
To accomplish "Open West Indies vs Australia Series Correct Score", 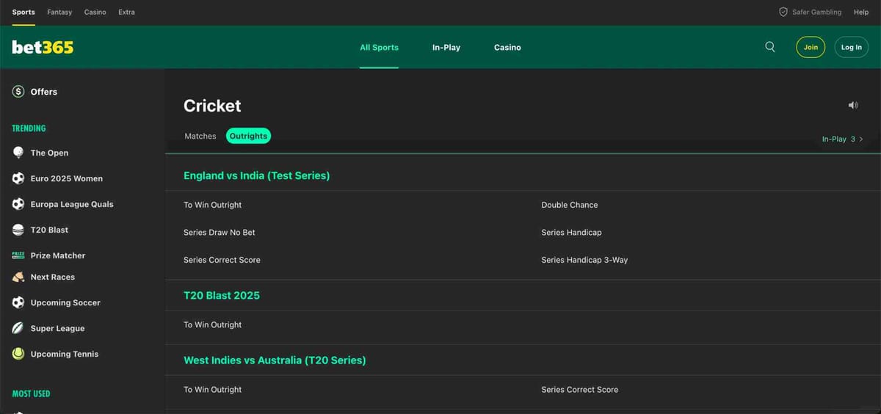I will (x=580, y=390).
